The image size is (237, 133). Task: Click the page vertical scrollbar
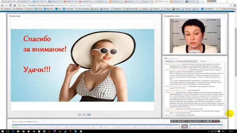(x=236, y=53)
